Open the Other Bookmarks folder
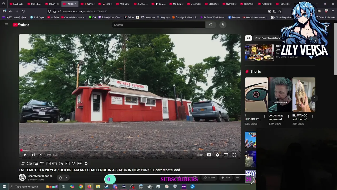 point(325,17)
